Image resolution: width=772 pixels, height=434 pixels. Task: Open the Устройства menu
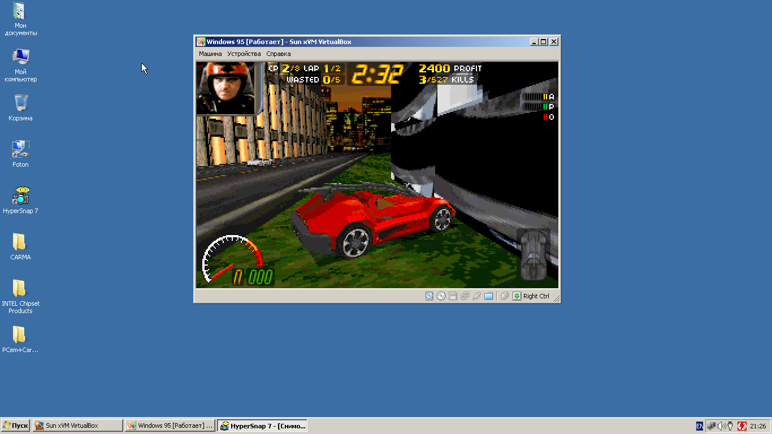(x=244, y=54)
